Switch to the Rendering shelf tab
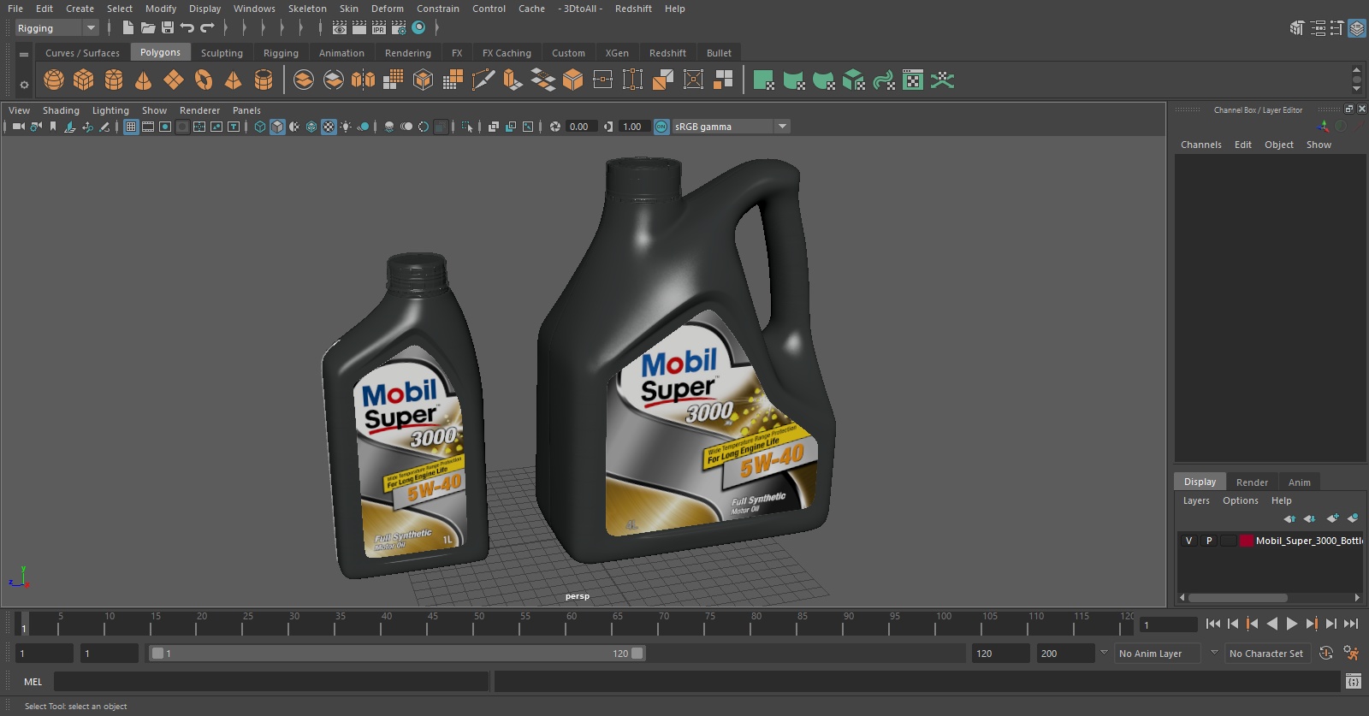 pyautogui.click(x=408, y=53)
